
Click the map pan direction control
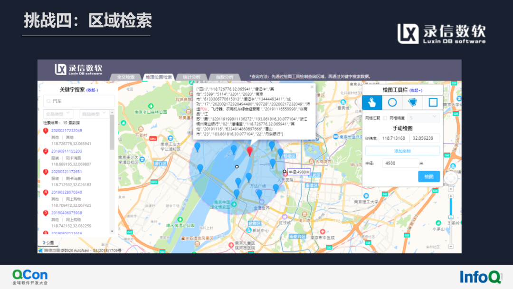coord(450,178)
